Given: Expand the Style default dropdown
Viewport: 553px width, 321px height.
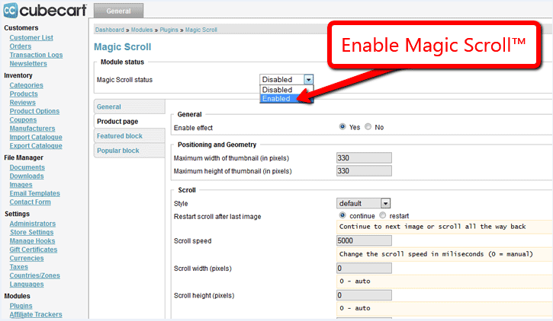Looking at the screenshot, I should pyautogui.click(x=385, y=203).
